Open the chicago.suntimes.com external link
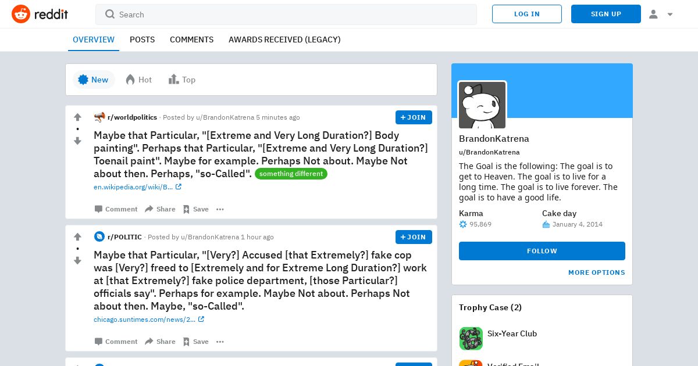 [149, 320]
